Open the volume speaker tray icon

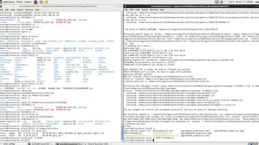(221, 2)
